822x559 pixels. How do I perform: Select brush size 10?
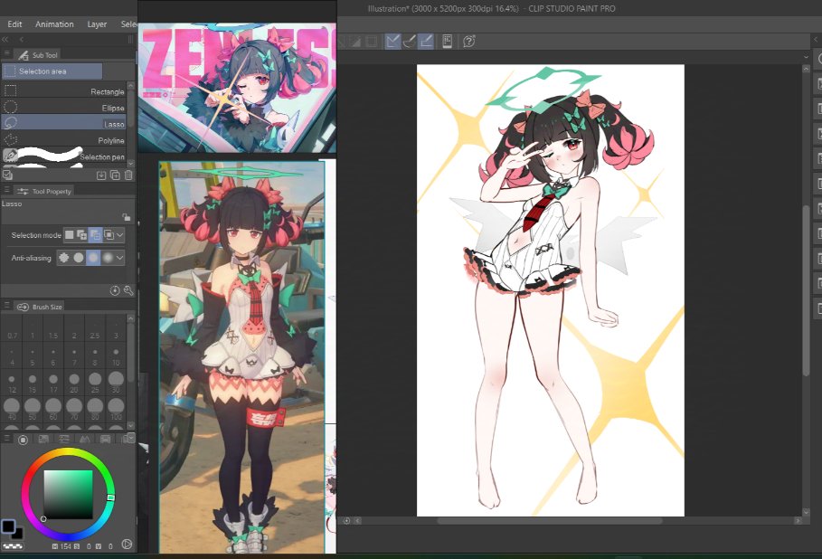(116, 355)
